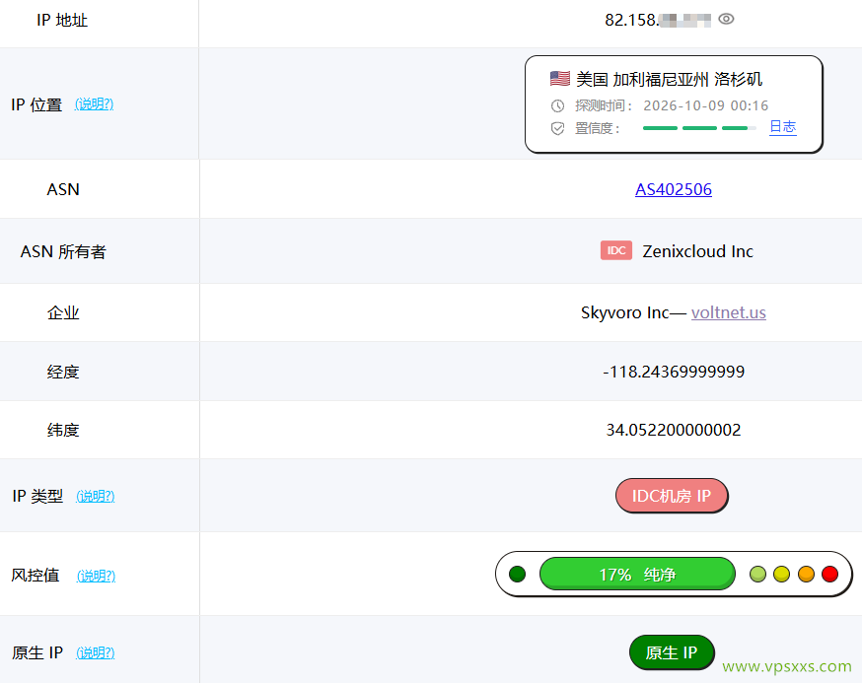Open the 日志 link in location card
Screen dimensions: 862x683
click(783, 127)
